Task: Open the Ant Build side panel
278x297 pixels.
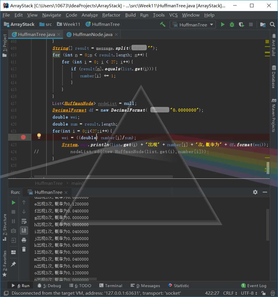Action: 273,45
